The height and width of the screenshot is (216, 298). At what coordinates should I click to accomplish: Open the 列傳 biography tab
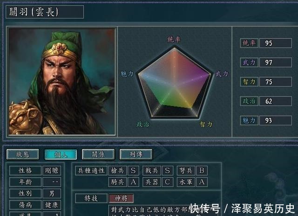click(136, 154)
